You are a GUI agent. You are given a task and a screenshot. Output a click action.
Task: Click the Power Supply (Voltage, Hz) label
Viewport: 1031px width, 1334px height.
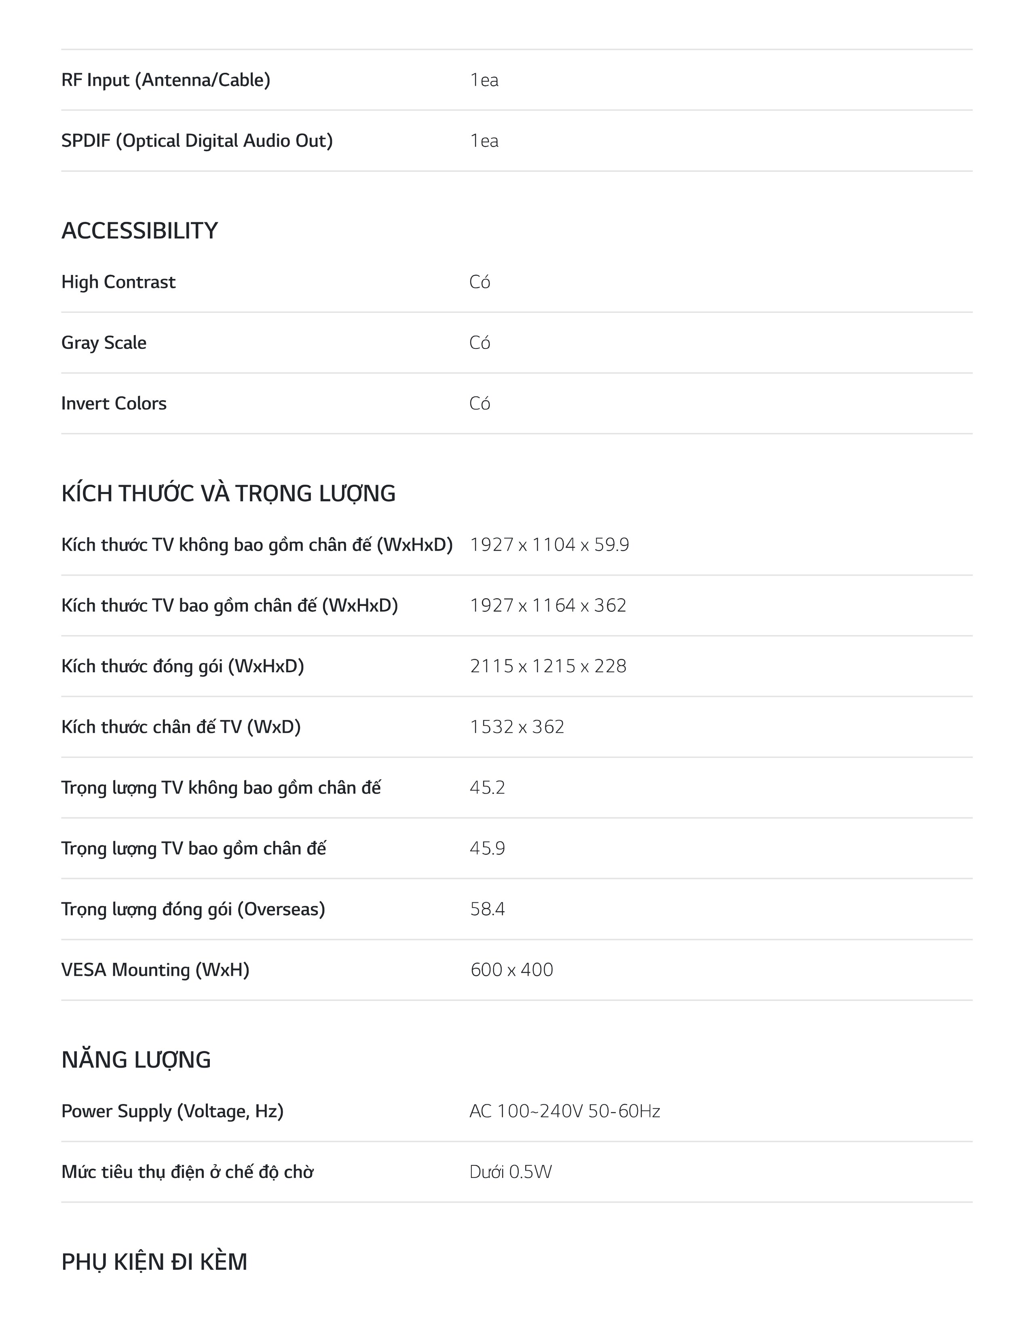coord(173,1111)
